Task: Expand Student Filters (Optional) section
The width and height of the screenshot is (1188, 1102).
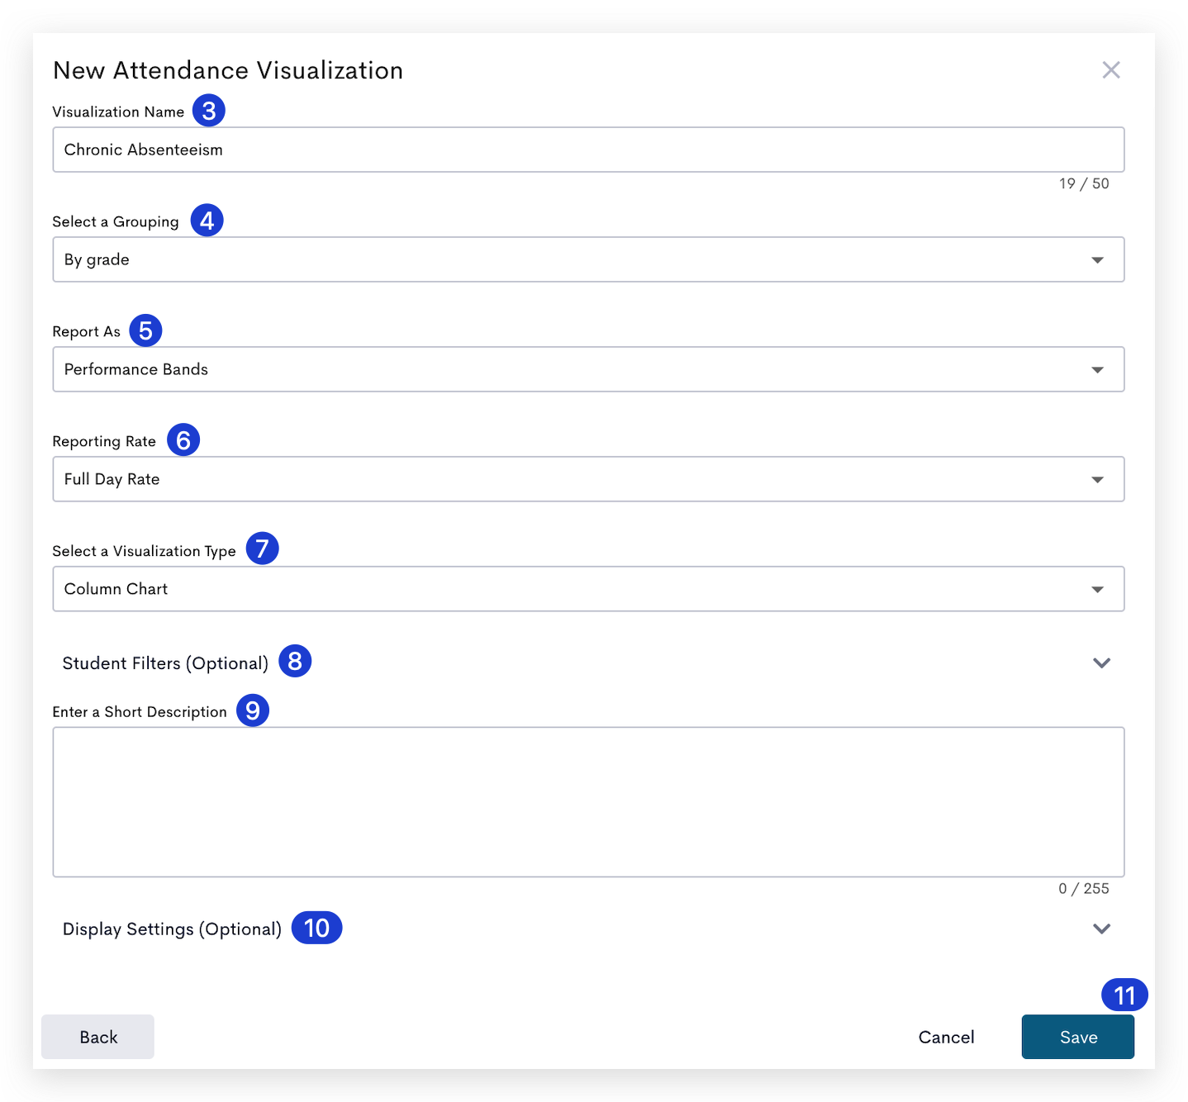Action: coord(588,663)
